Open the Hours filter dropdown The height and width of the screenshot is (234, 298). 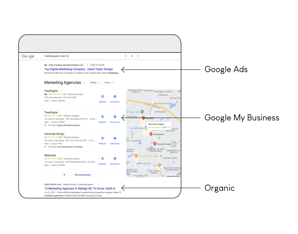coord(109,83)
